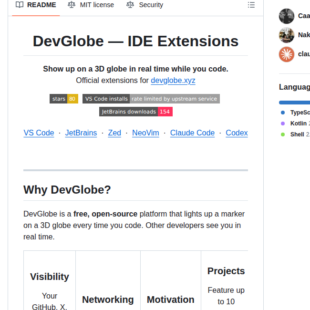
Task: Click the stars 80 badge
Action: pyautogui.click(x=64, y=99)
